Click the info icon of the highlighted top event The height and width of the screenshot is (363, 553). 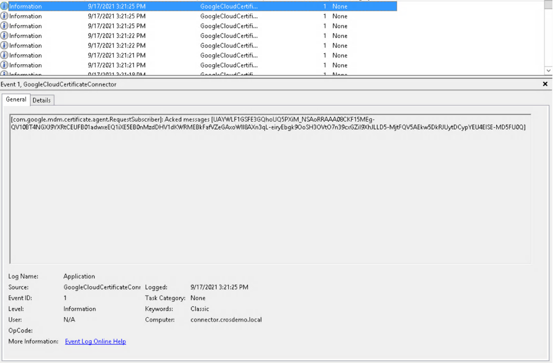[4, 6]
